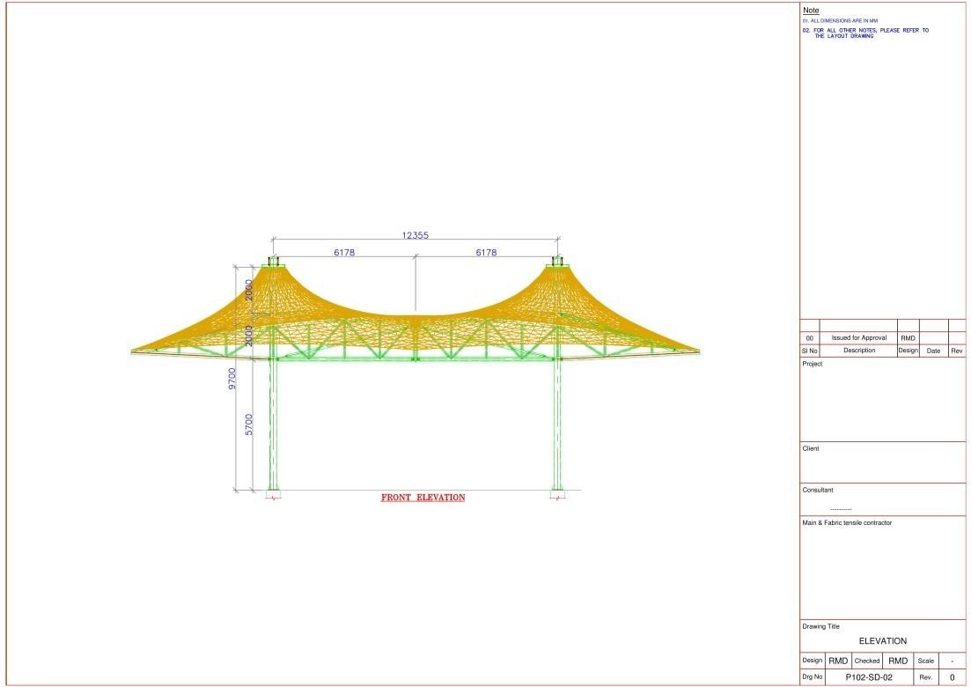Click Main & Fabric tensile contractor label

click(847, 523)
